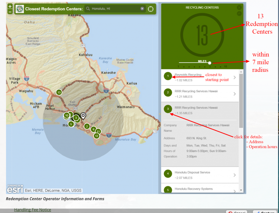Edit the Honolulu, HI search field

pos(115,8)
